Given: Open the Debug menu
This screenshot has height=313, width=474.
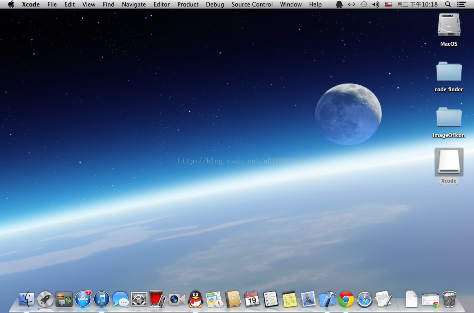Looking at the screenshot, I should [215, 4].
